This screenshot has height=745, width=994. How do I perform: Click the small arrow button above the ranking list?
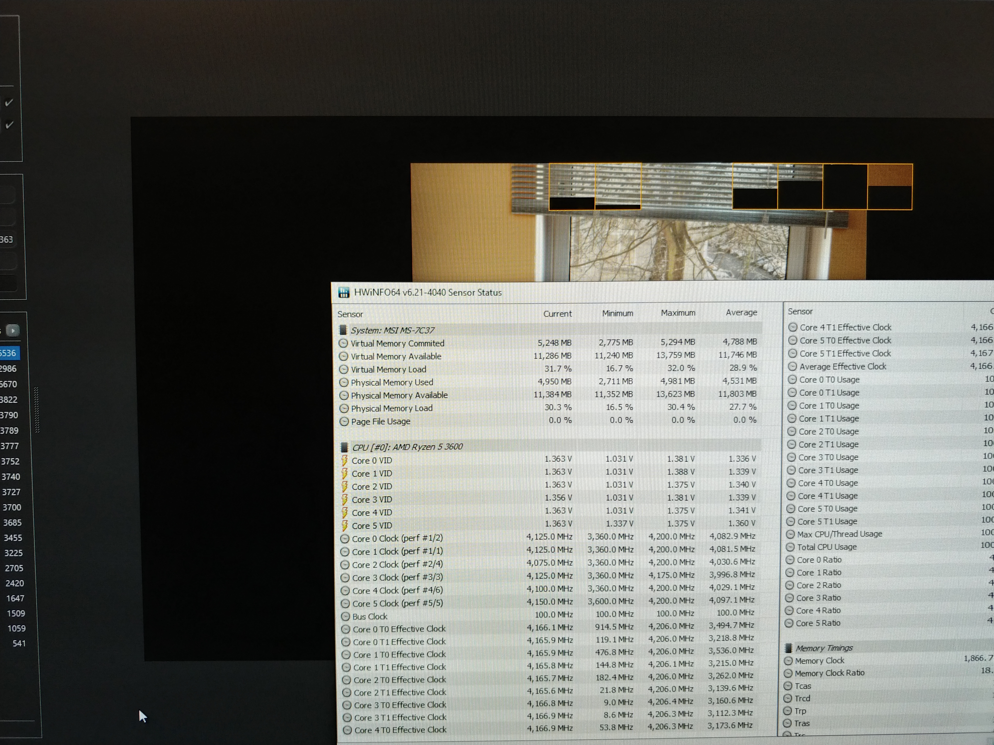(13, 330)
